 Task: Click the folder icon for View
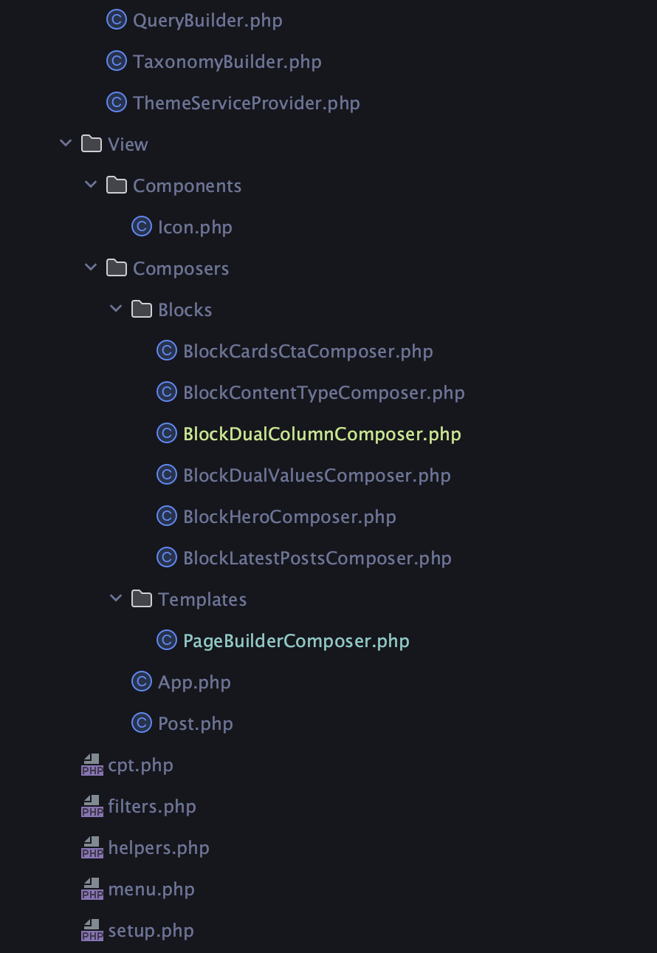(x=92, y=144)
